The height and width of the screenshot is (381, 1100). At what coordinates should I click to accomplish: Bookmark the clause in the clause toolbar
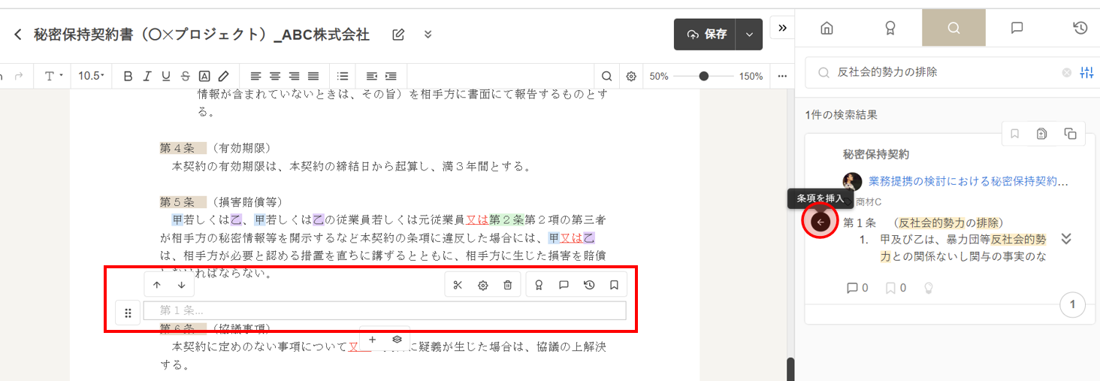pos(614,285)
